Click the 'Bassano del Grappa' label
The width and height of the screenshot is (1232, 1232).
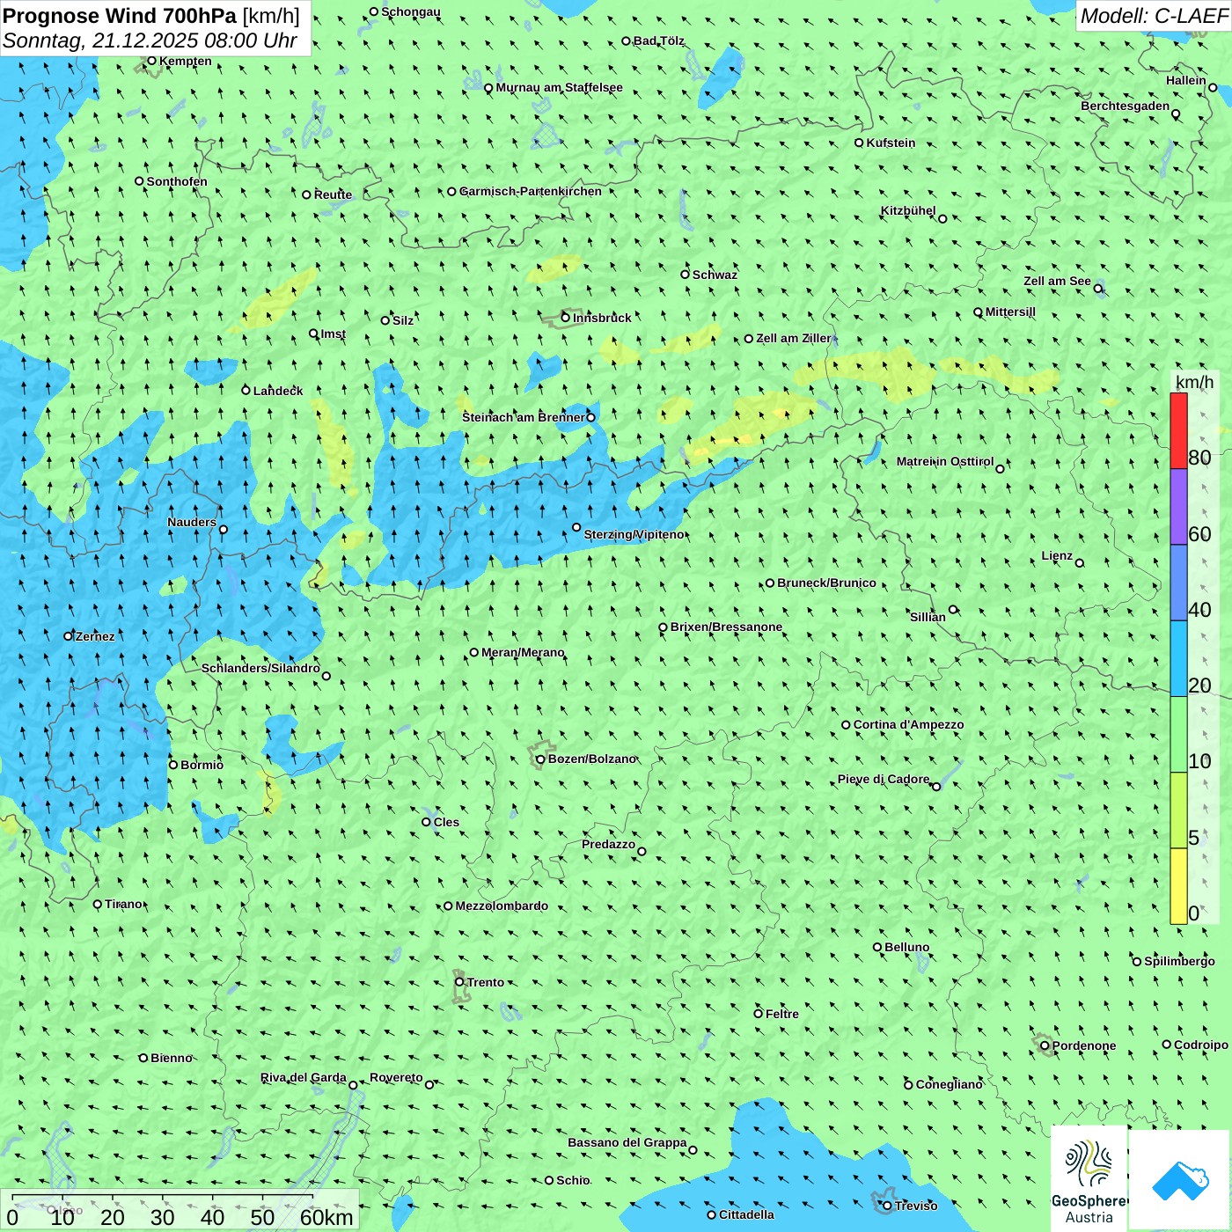[x=627, y=1142]
